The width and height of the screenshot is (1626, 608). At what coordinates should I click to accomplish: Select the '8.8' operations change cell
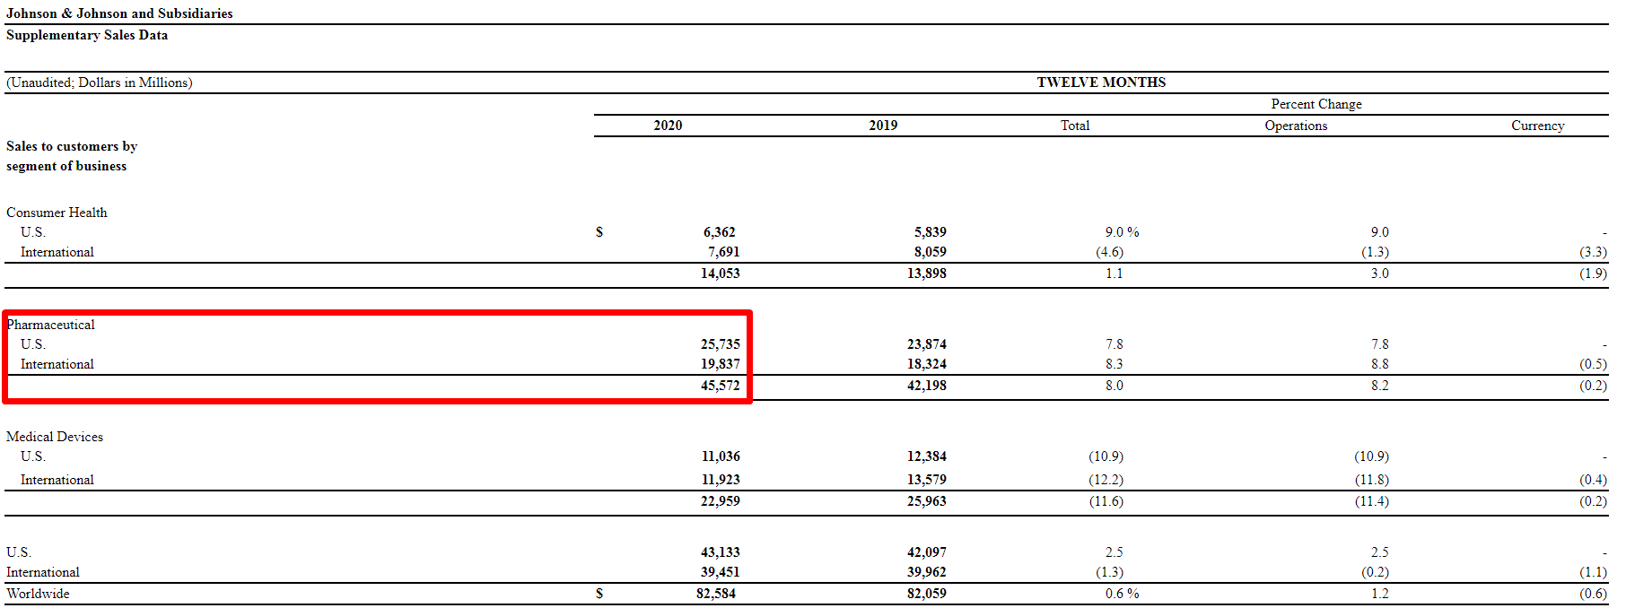point(1380,364)
